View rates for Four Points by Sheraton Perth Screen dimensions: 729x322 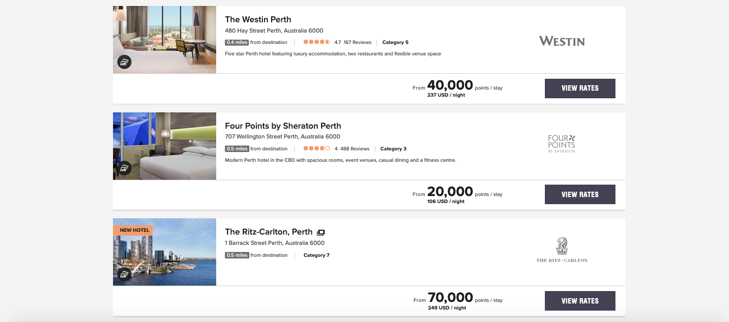(580, 194)
